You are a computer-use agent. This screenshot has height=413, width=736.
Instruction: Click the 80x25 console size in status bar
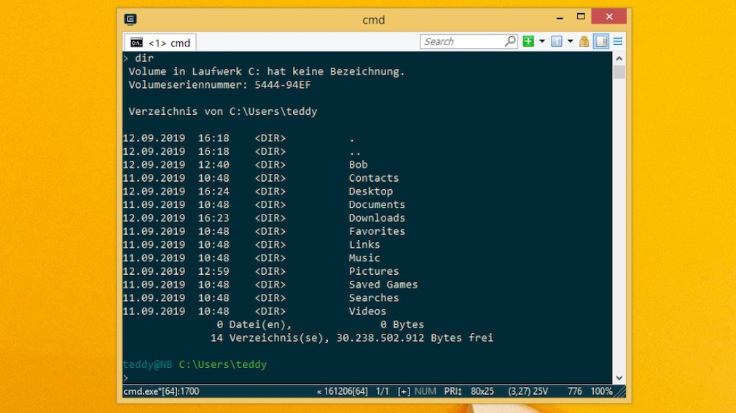pyautogui.click(x=482, y=391)
